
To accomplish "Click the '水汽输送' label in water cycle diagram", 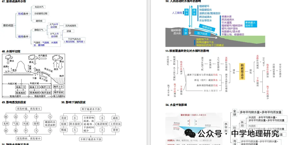I will click(43, 55).
